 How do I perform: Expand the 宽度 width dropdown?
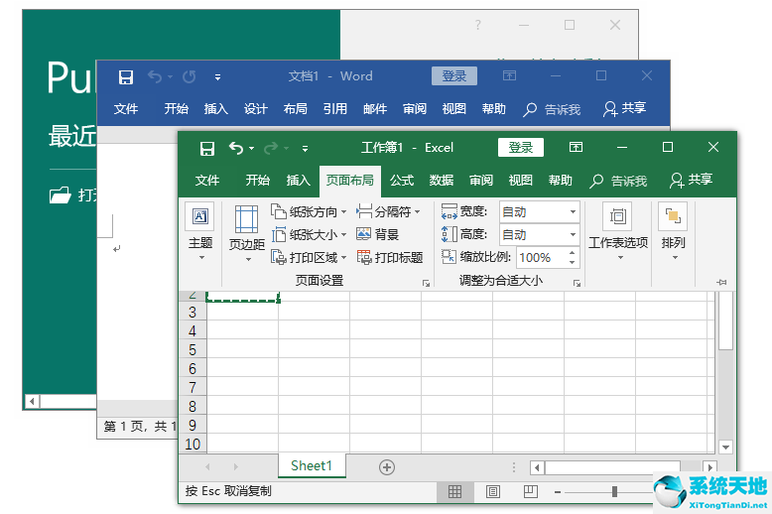(573, 211)
